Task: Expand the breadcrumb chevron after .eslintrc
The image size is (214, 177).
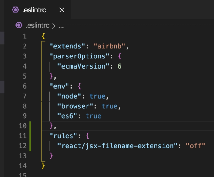Action: tap(53, 26)
